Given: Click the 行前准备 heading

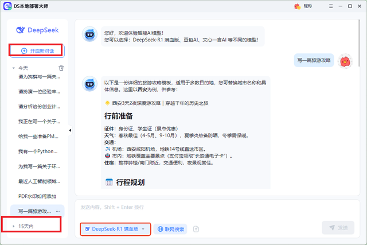Looking at the screenshot, I should click(x=119, y=116).
